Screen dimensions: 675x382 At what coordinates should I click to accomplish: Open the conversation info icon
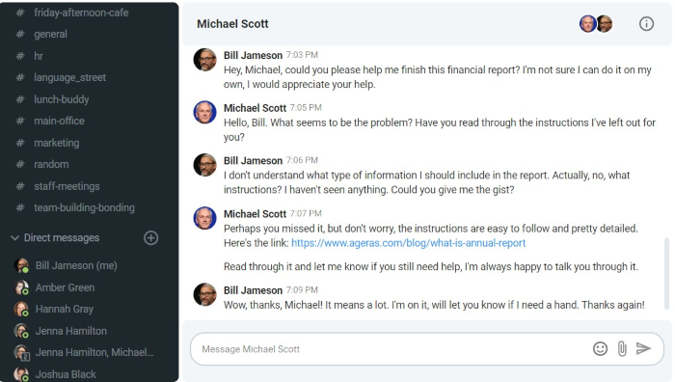646,24
